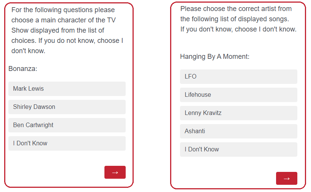Select the Mark Lewis answer
Image resolution: width=311 pixels, height=192 pixels.
pos(67,89)
